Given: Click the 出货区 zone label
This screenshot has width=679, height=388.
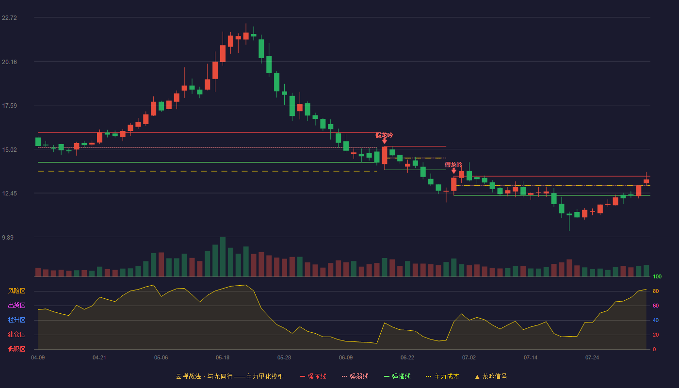Looking at the screenshot, I should [x=16, y=306].
